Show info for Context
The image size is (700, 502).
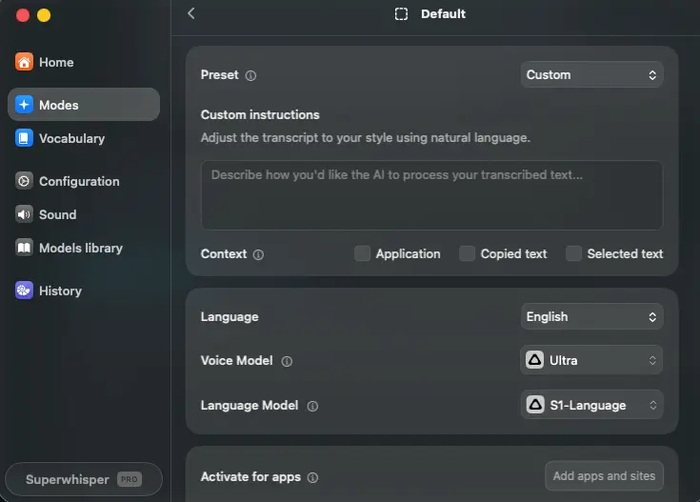tap(258, 254)
